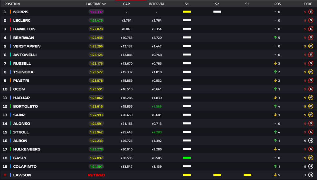Open the LAP TIME sort chevron

[x=104, y=4]
